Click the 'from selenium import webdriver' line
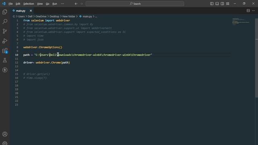 coord(47,21)
